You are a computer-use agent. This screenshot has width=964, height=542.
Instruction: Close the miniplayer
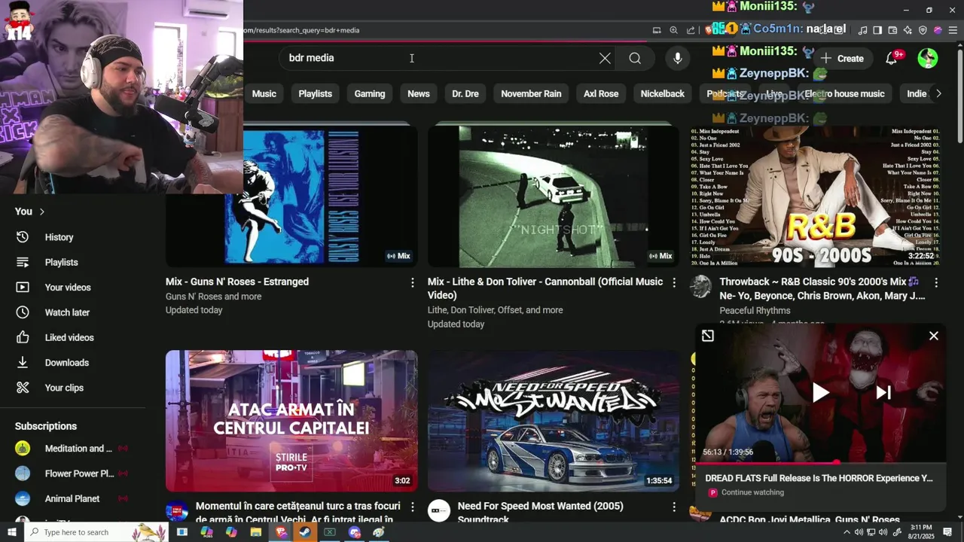[x=934, y=336]
